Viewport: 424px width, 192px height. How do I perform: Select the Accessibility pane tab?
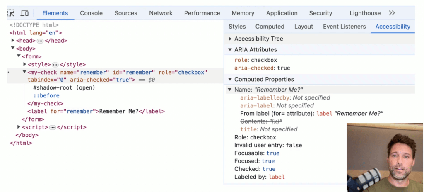[393, 27]
